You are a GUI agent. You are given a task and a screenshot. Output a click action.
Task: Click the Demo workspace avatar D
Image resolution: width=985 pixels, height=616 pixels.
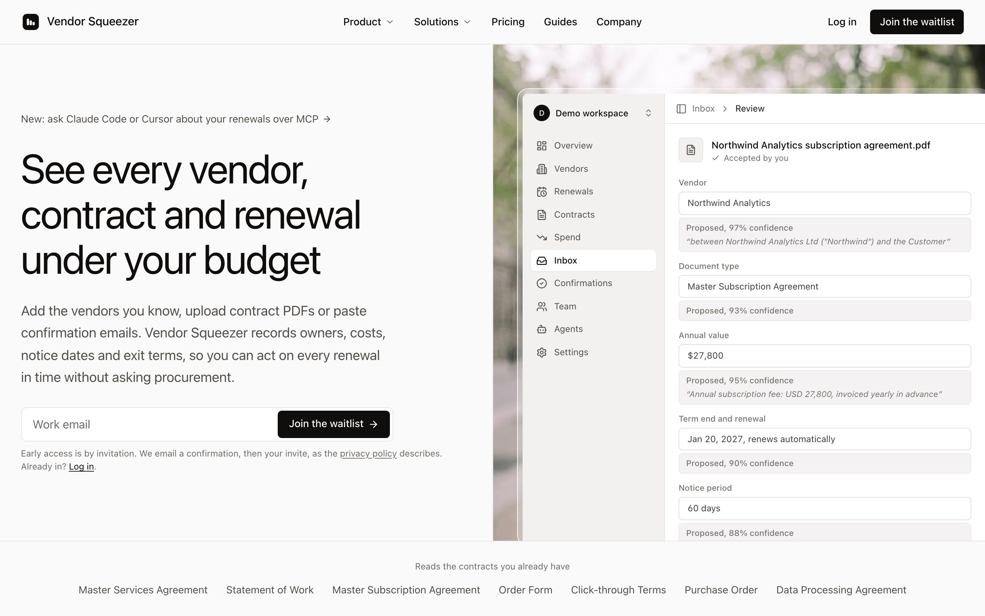point(541,113)
